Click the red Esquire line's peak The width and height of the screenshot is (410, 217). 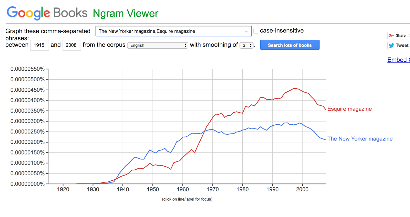point(295,89)
